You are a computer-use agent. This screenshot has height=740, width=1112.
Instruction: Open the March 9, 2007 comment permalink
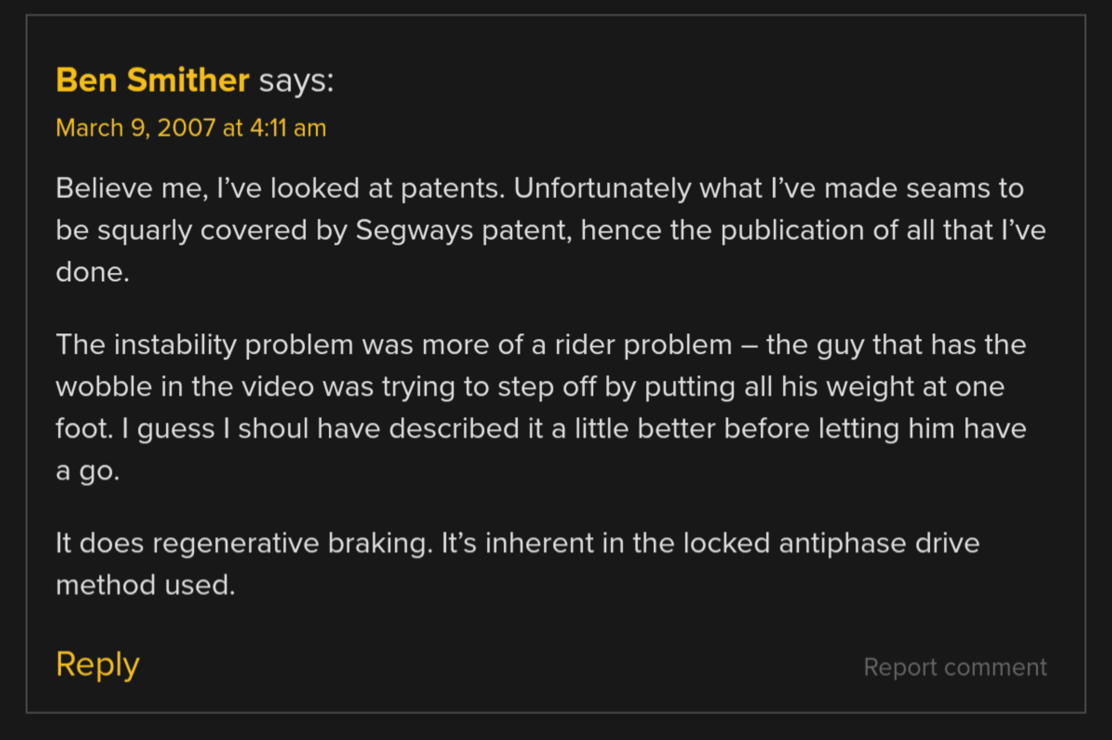point(191,128)
